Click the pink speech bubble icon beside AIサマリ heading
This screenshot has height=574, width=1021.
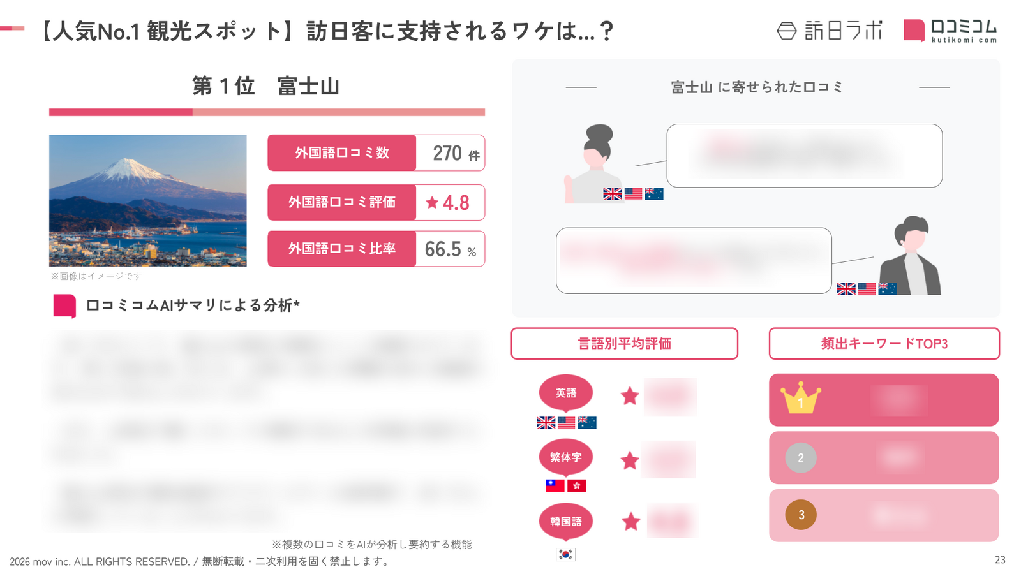click(x=64, y=305)
